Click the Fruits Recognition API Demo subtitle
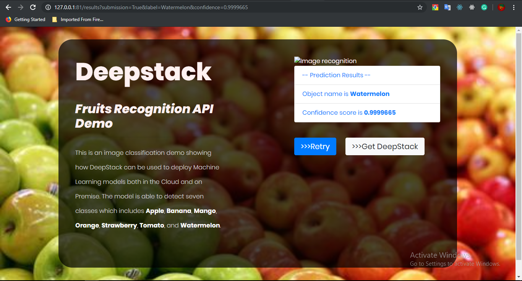This screenshot has height=281, width=522. pyautogui.click(x=144, y=116)
